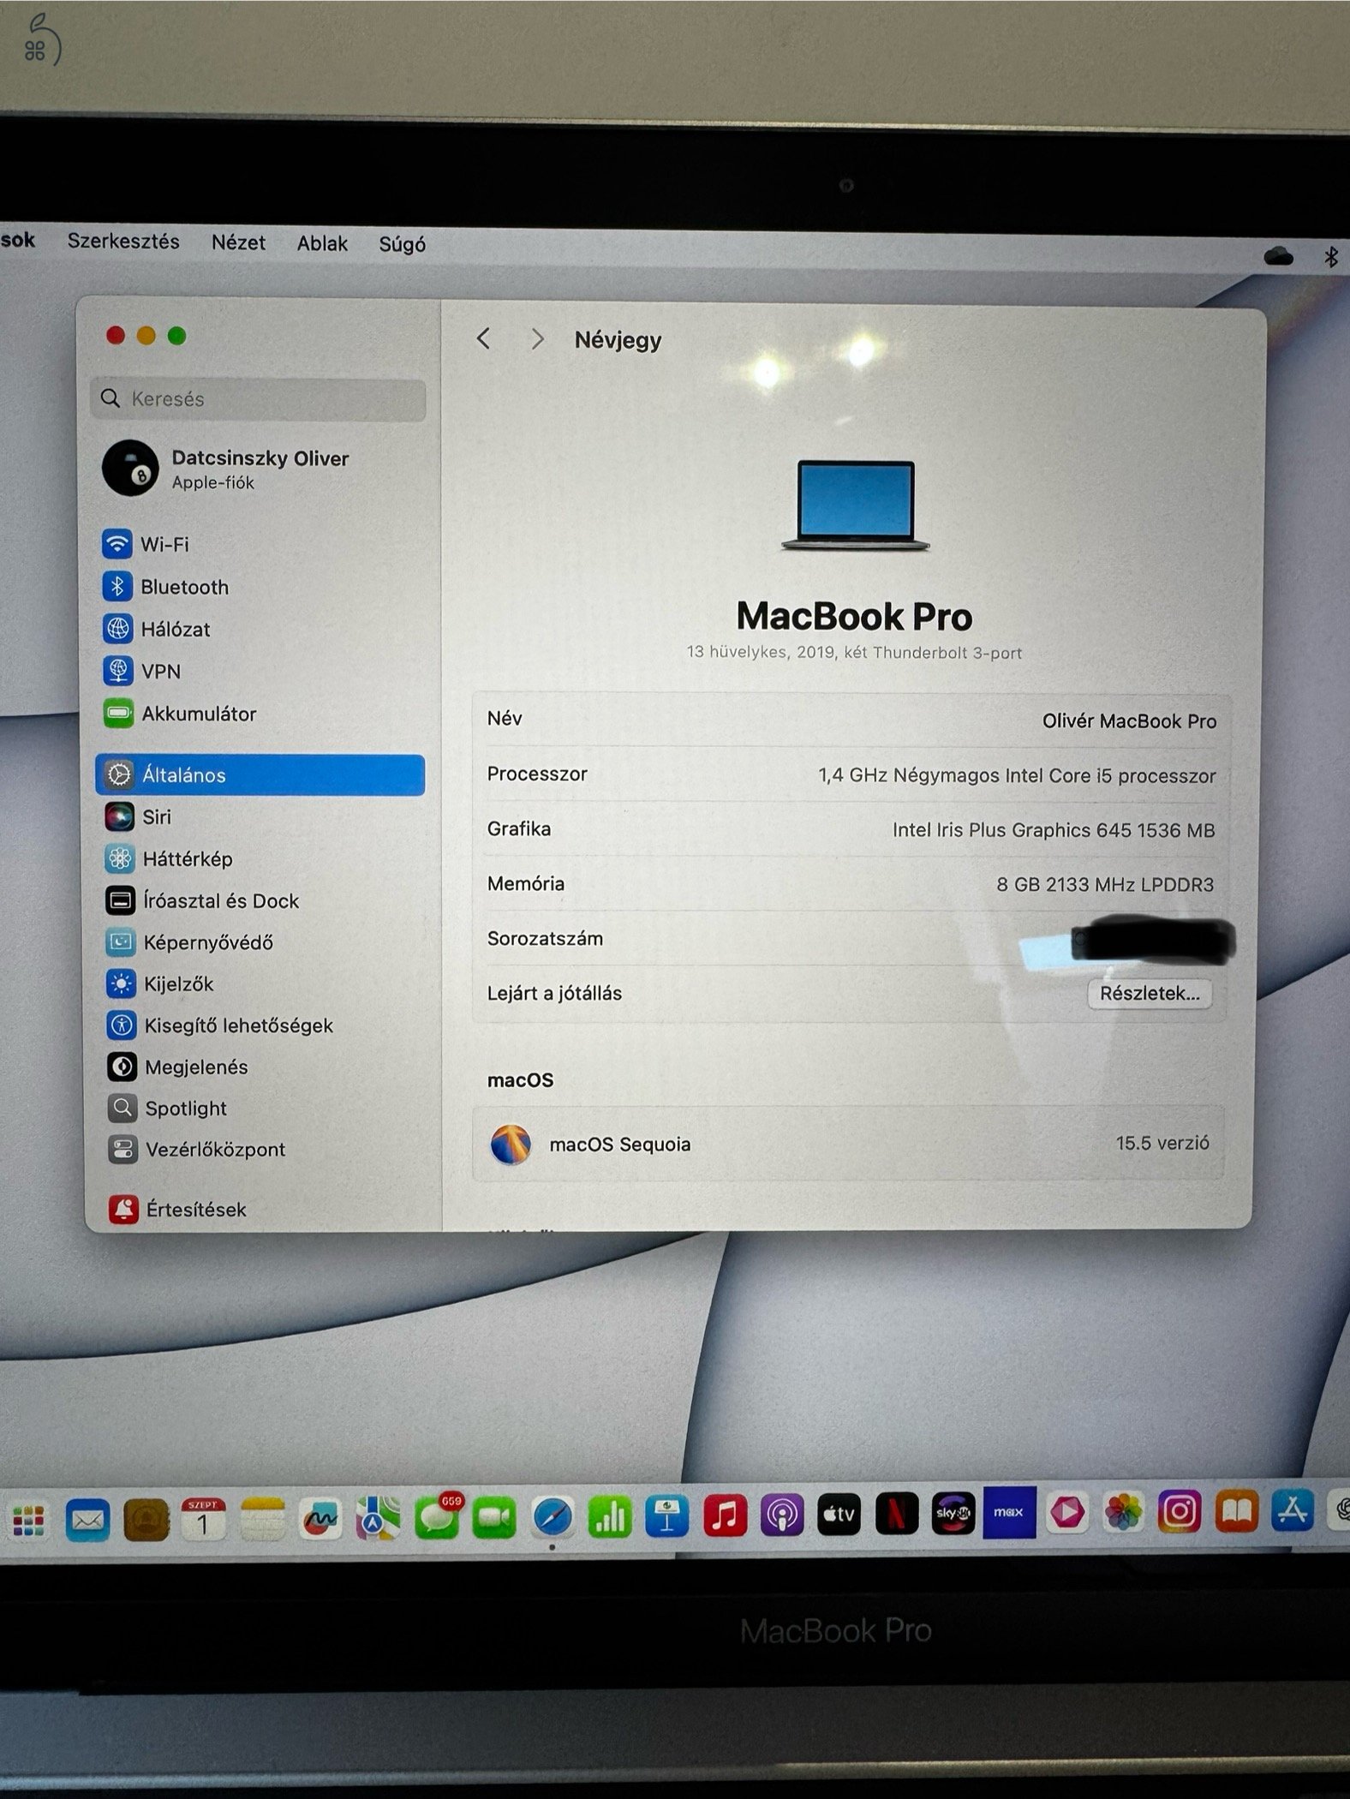1350x1799 pixels.
Task: Click the Processzor row value
Action: click(x=1017, y=776)
